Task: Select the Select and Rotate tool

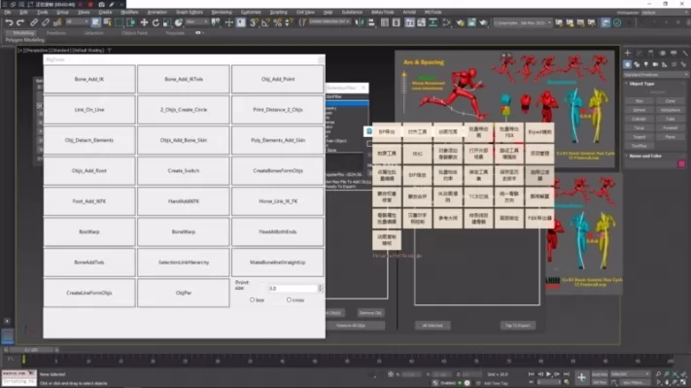Action: 155,22
